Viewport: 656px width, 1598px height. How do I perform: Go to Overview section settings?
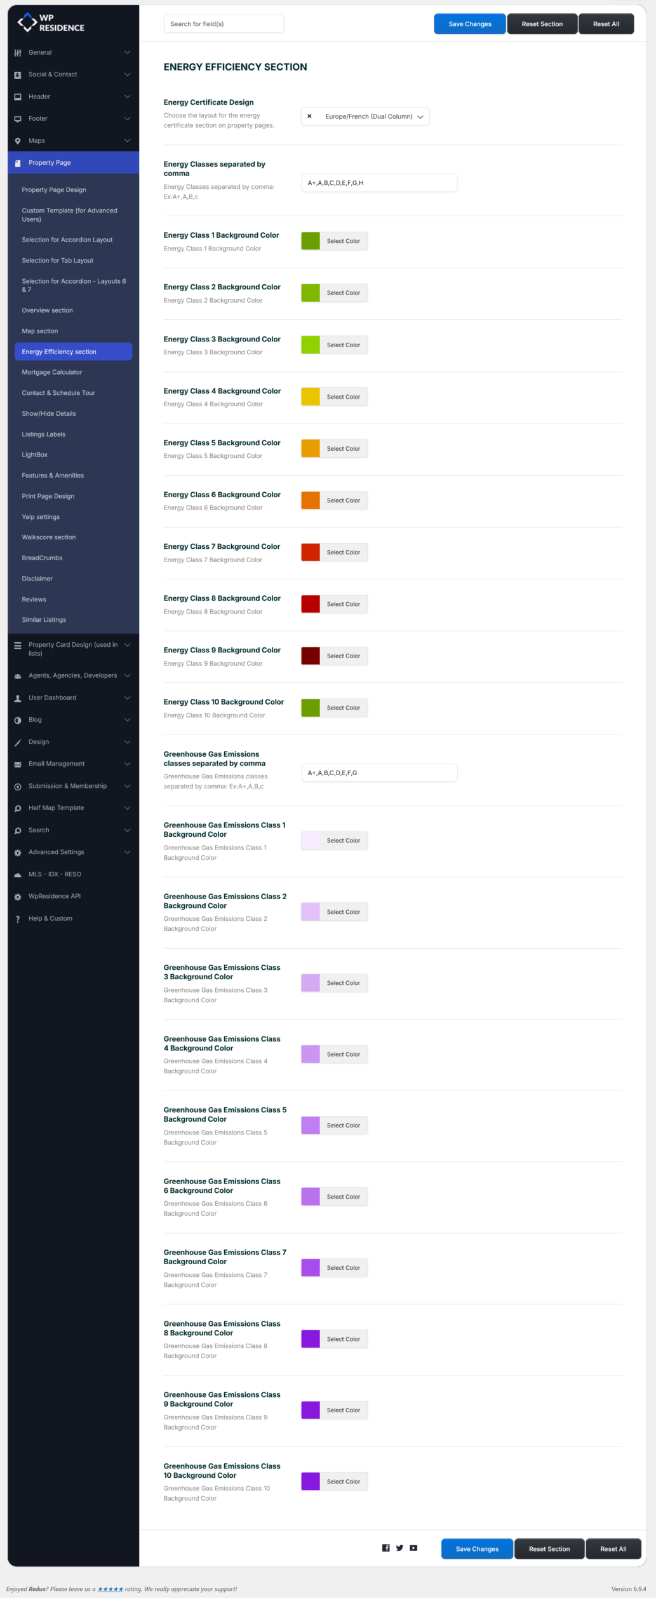[48, 310]
